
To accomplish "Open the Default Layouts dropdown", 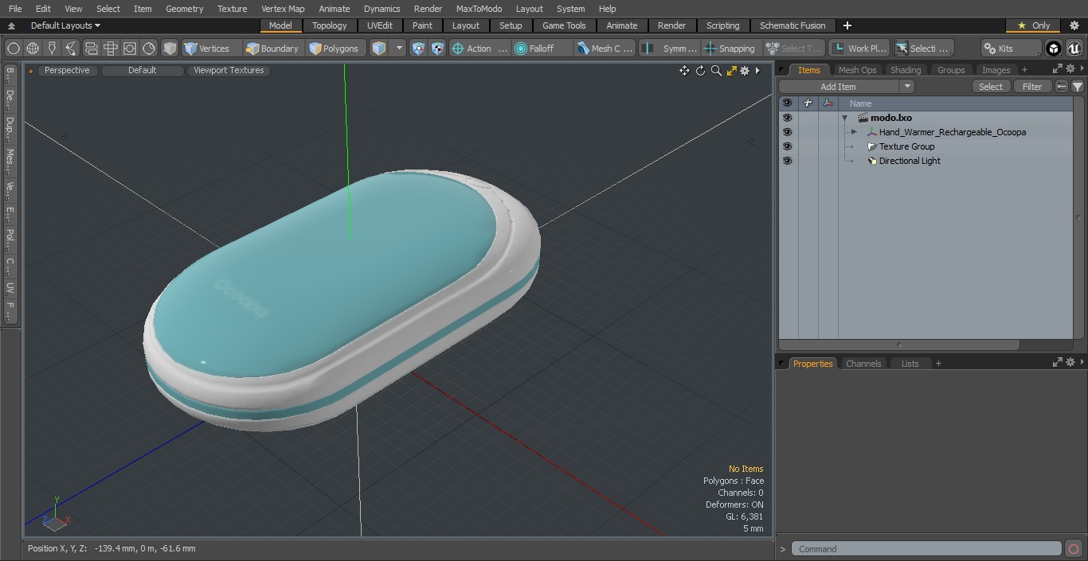I will point(65,25).
